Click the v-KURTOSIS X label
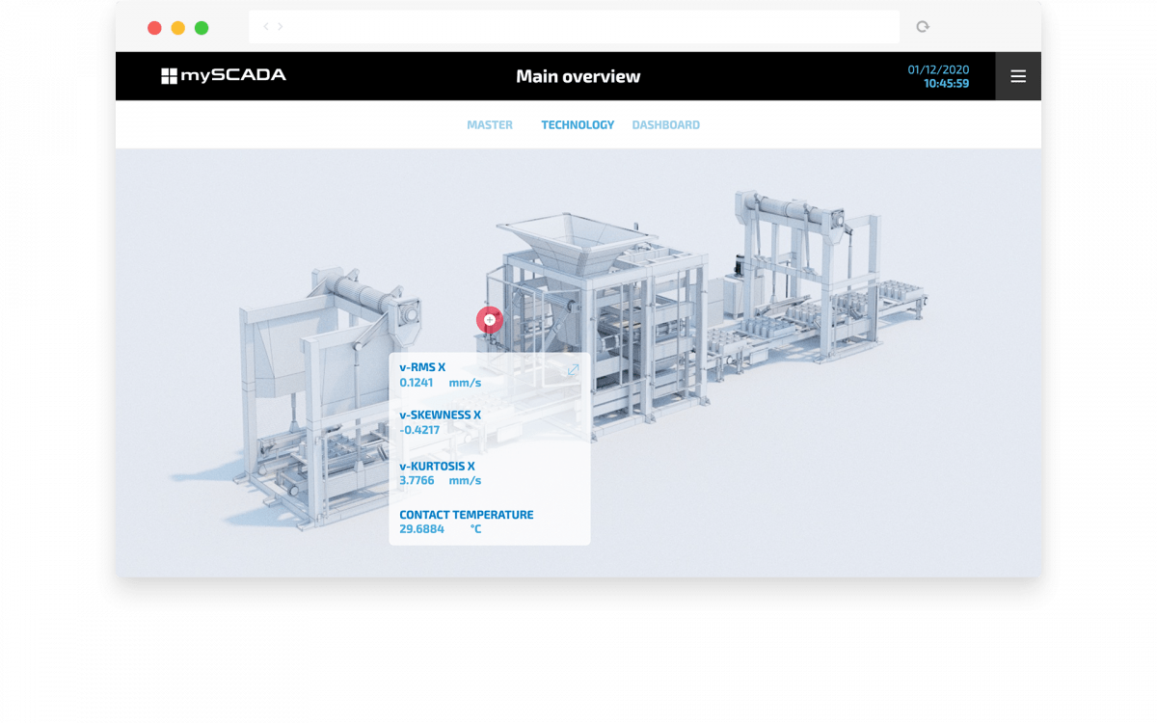Image resolution: width=1157 pixels, height=723 pixels. [437, 467]
